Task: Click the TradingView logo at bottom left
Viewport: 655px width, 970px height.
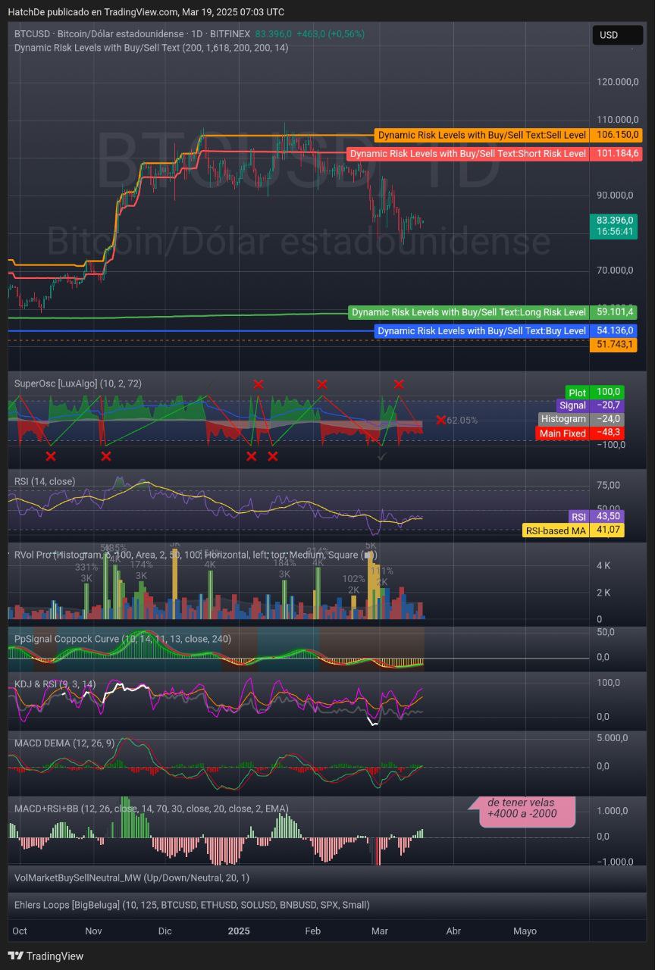Action: coord(45,956)
